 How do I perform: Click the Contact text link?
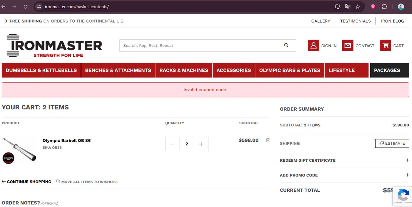(365, 46)
